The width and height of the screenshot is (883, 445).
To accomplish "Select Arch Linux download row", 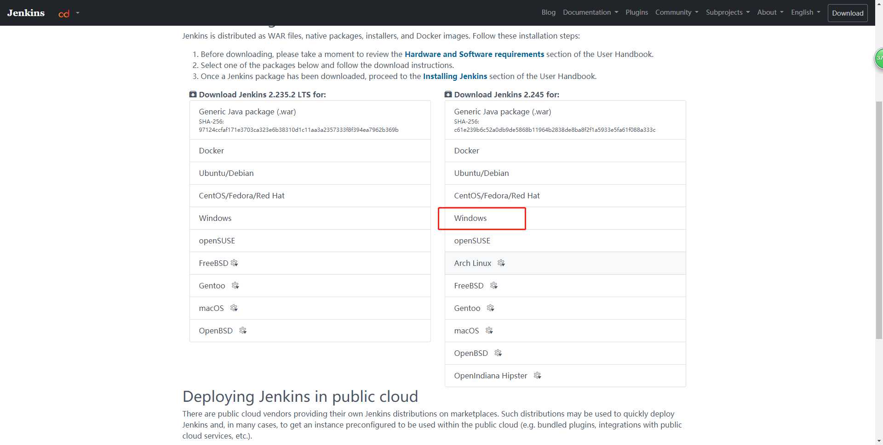I will pos(565,263).
